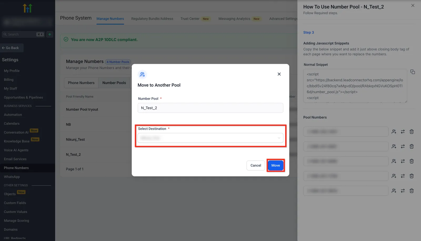Viewport: 421px width, 241px height.
Task: Open Objects settings
Action: point(10,194)
